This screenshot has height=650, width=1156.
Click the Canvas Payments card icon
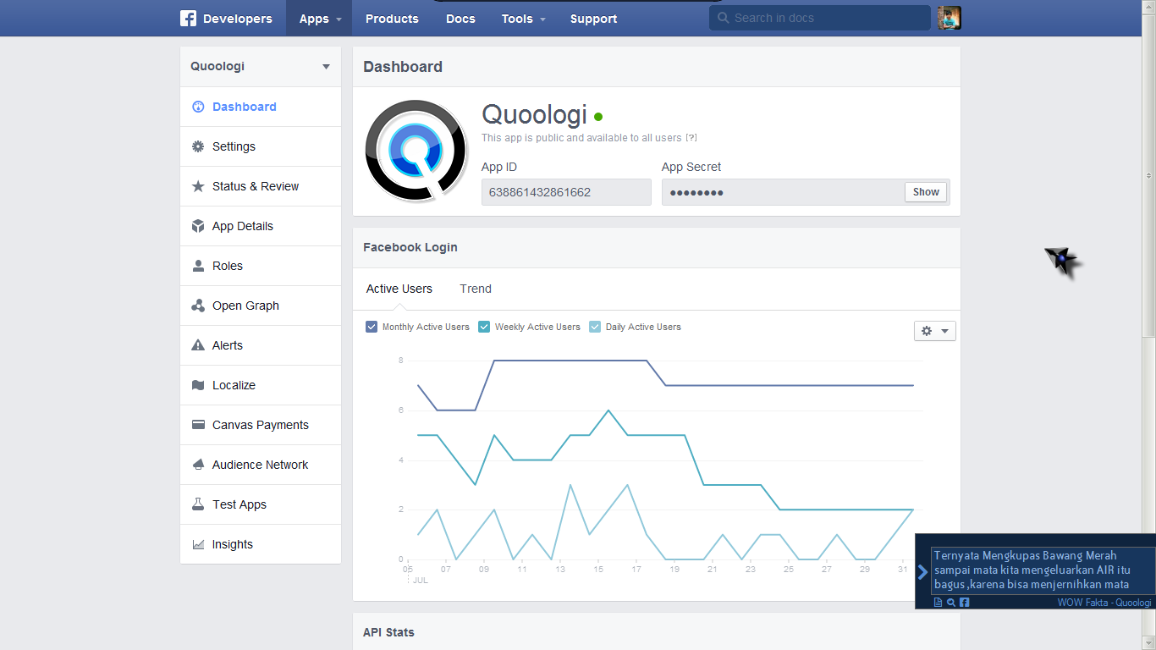pos(198,425)
